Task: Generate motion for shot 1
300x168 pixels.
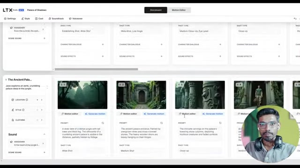Action: point(95,114)
